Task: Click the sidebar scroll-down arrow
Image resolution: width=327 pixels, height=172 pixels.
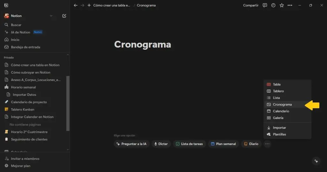Action: (68, 150)
